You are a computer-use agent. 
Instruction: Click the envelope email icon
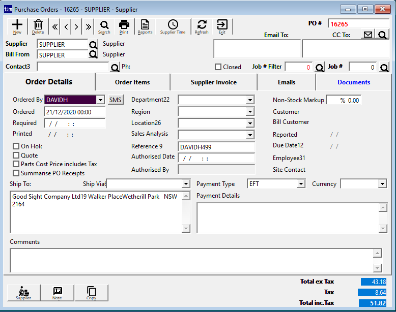[367, 35]
